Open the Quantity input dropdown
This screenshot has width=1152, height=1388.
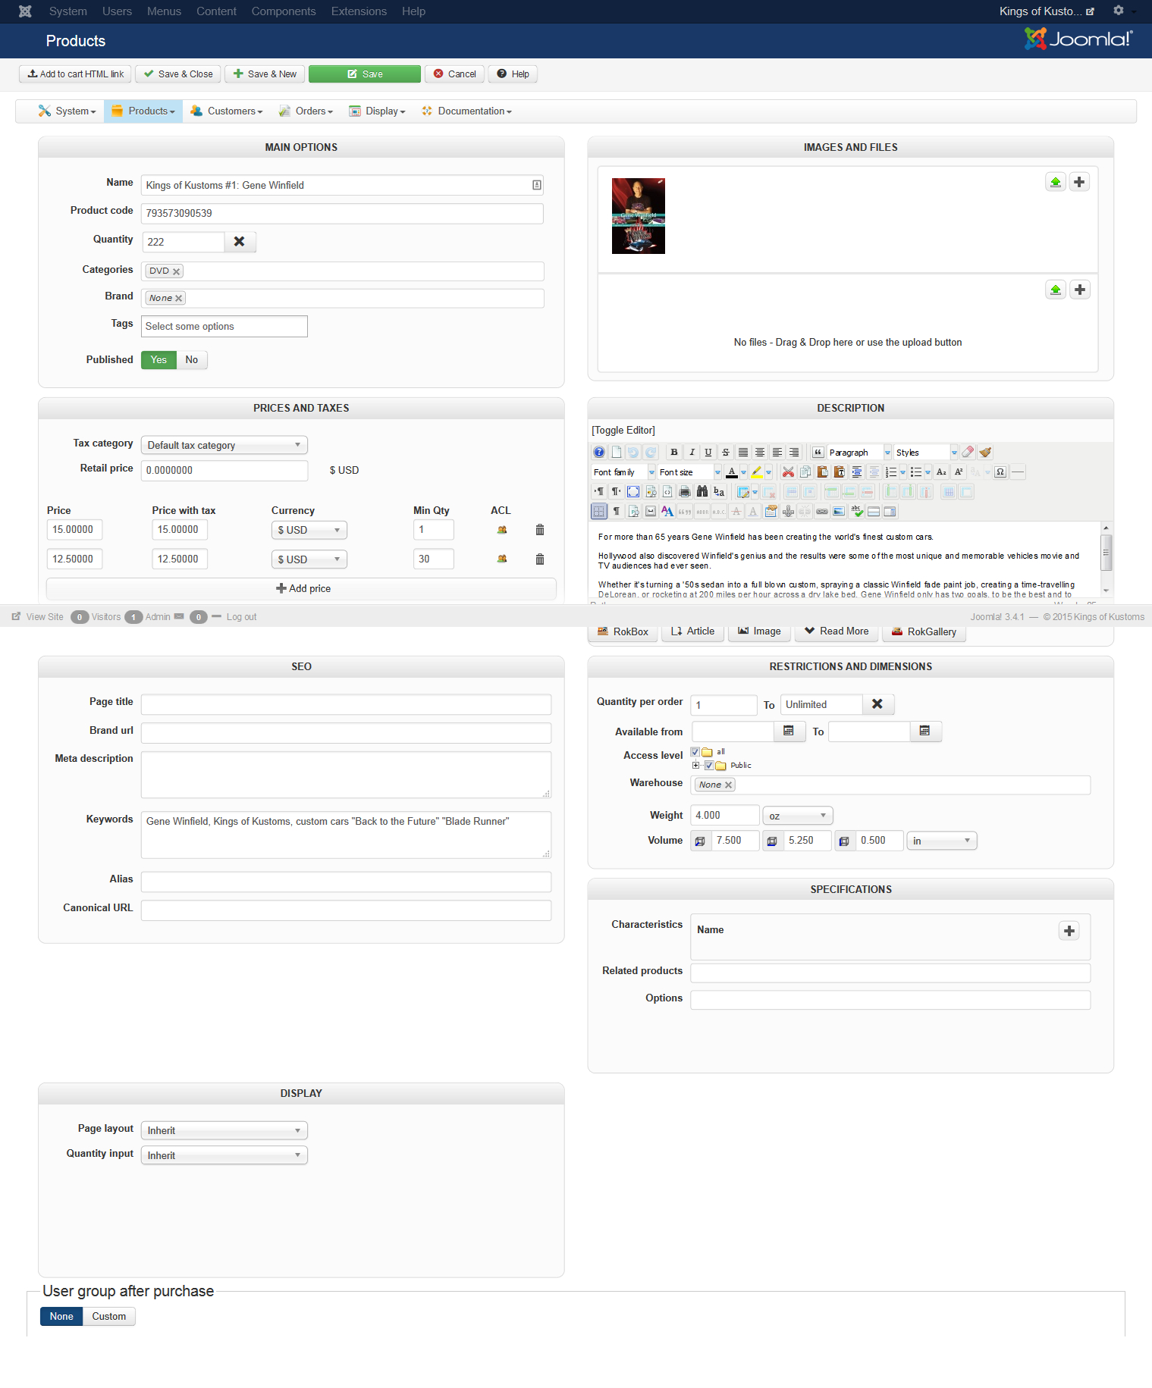coord(224,1155)
